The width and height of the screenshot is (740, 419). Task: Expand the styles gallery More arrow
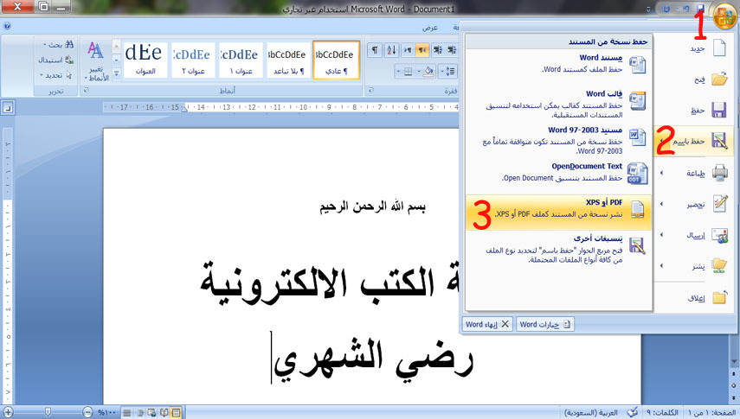point(116,73)
